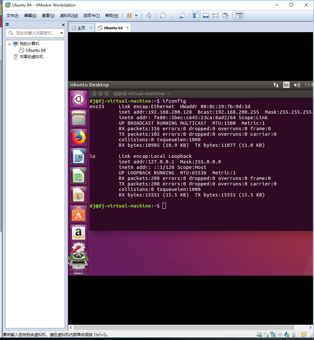Toggle the library sidebar view
The width and height of the screenshot is (314, 340).
(196, 16)
